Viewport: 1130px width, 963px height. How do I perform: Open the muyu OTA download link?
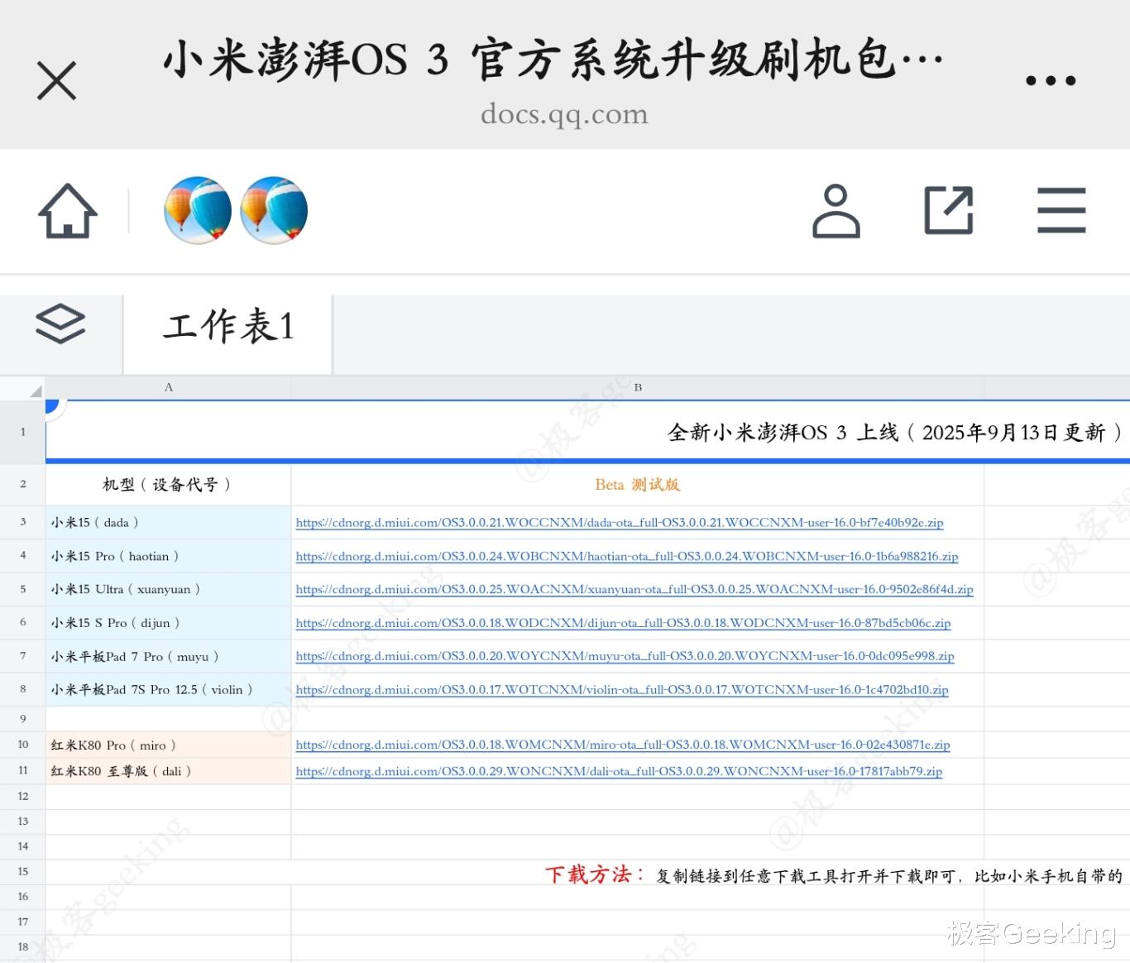(x=625, y=656)
